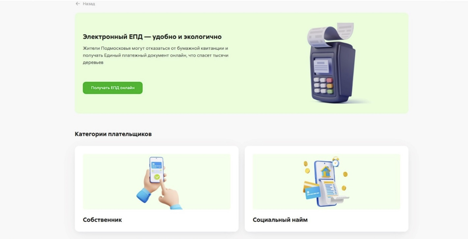This screenshot has height=239, width=468.
Task: Click the hand holding phone illustration
Action: (159, 182)
